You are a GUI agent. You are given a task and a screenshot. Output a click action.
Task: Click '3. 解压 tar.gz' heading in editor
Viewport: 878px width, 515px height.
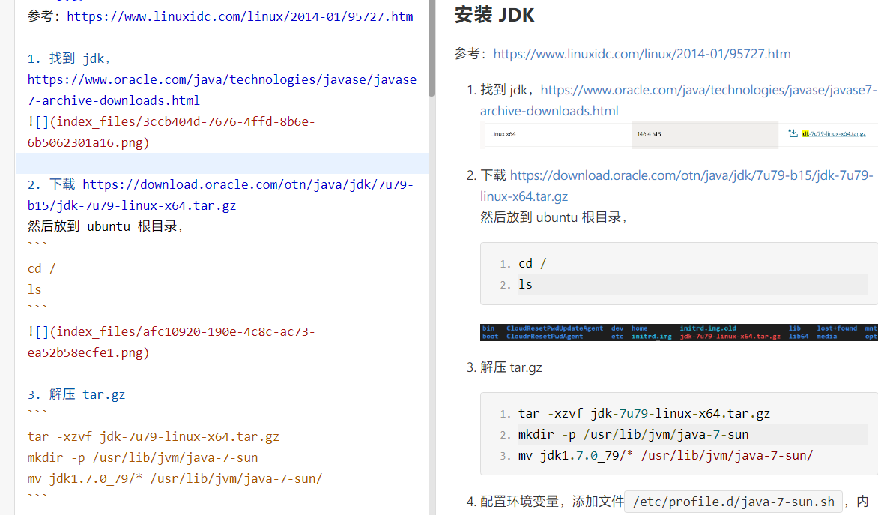76,394
